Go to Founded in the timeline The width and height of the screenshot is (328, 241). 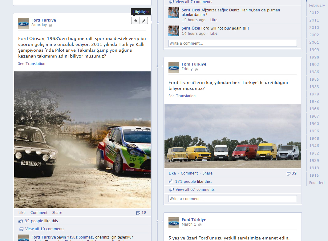click(317, 183)
